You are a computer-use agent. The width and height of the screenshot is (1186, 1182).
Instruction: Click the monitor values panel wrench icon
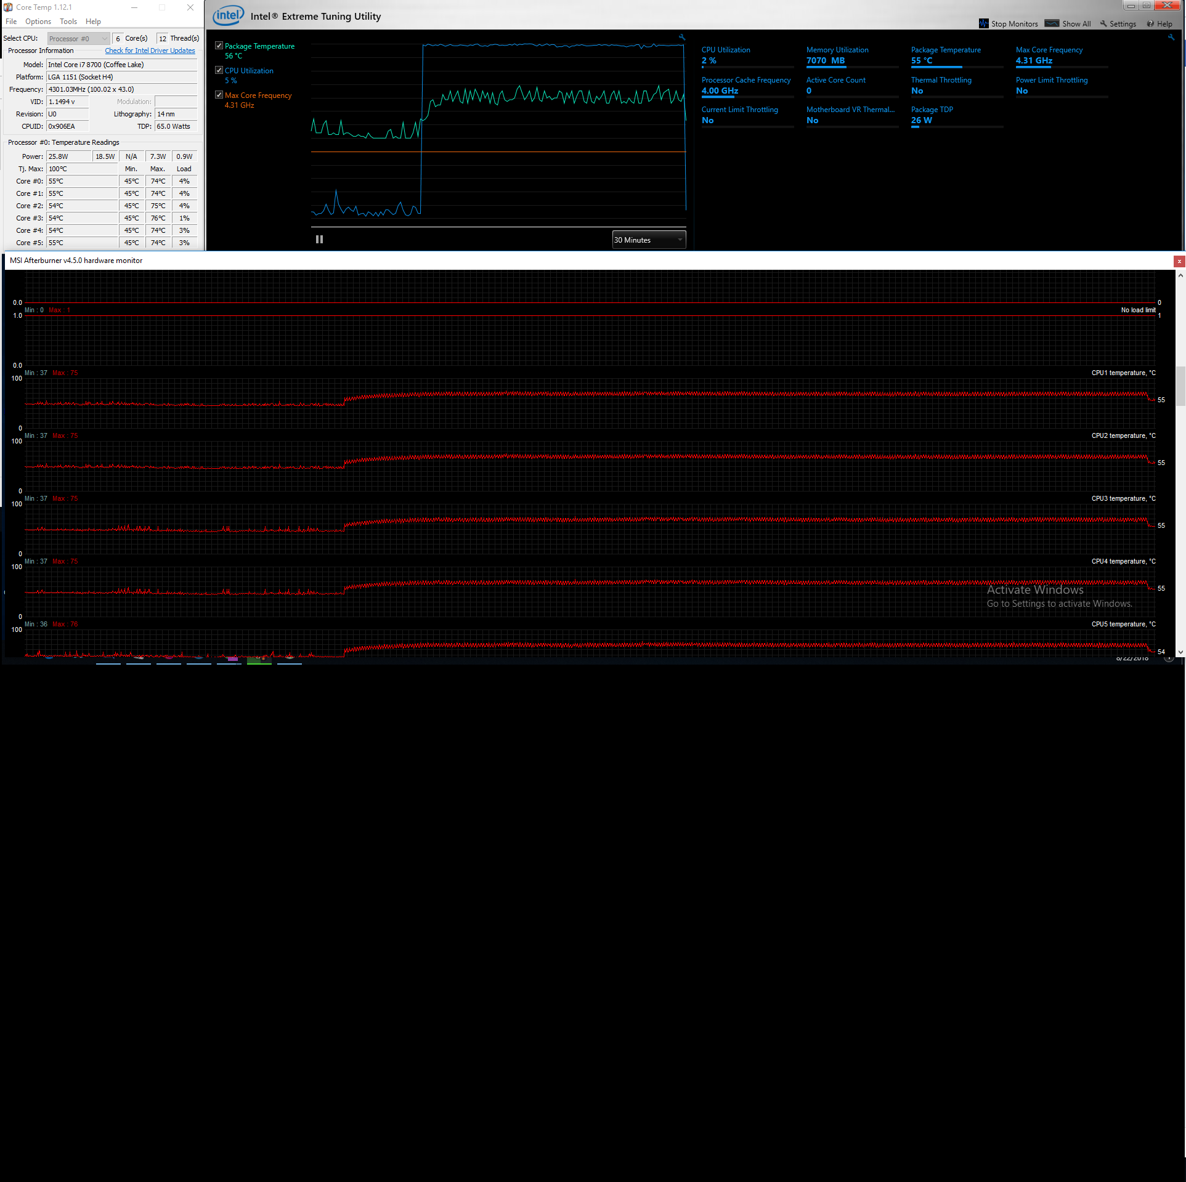click(1171, 38)
